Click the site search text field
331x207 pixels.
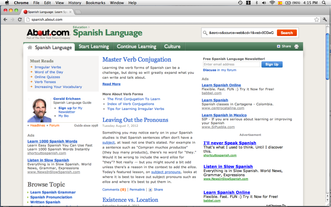pos(241,33)
